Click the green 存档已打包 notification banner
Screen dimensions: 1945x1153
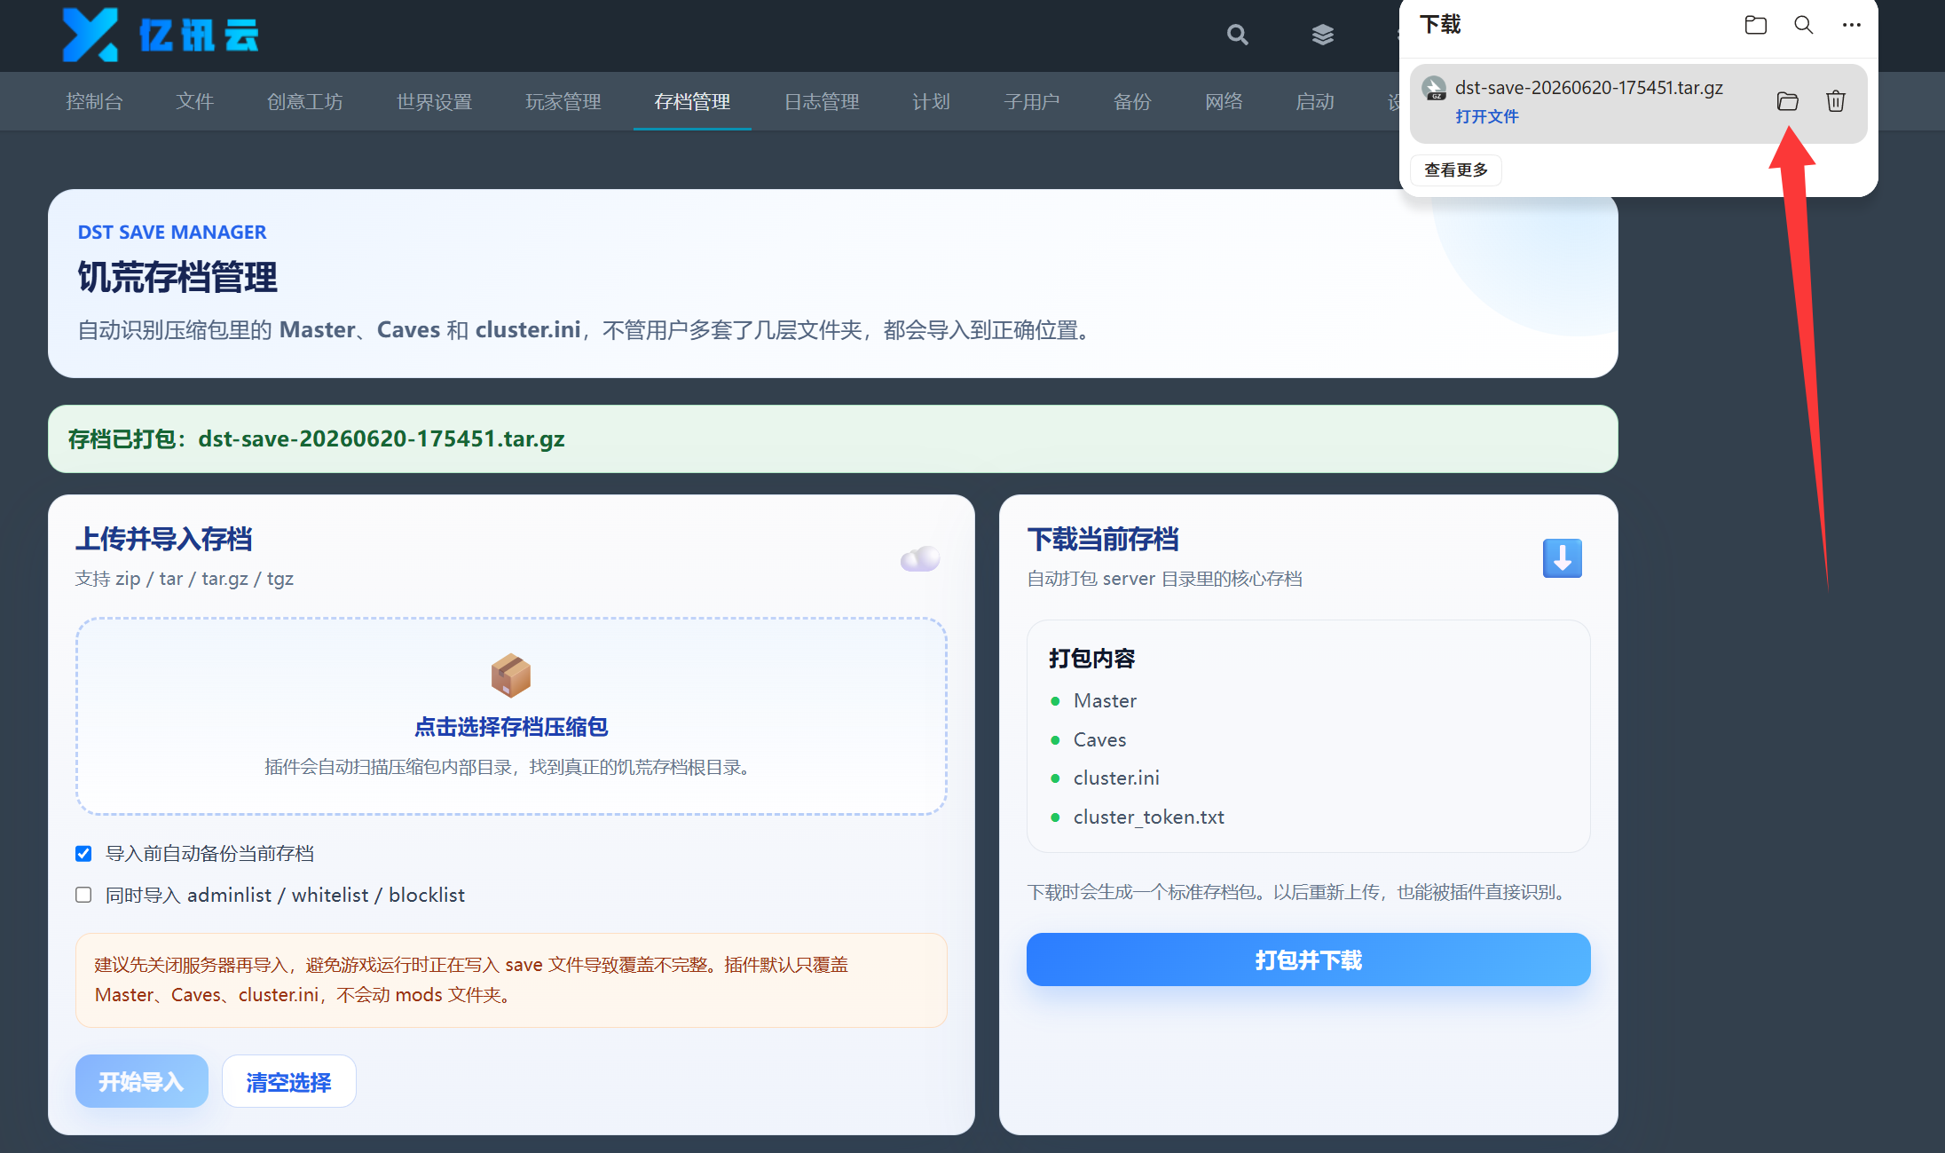[832, 439]
